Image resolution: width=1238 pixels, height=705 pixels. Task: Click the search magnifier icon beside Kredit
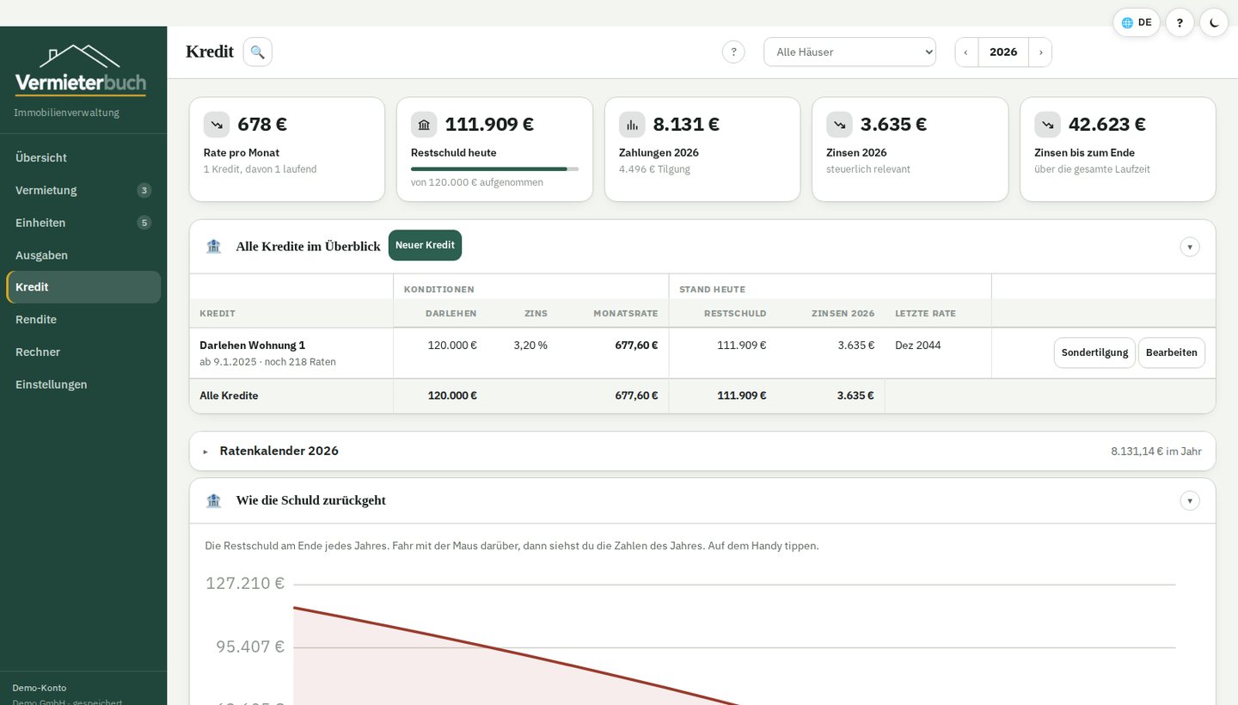click(258, 52)
